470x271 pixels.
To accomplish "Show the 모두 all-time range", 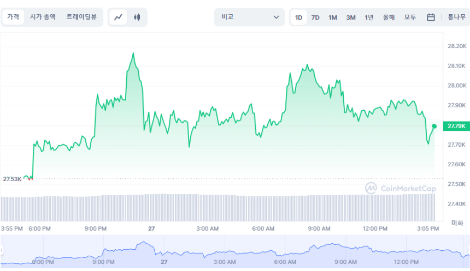I will (410, 17).
